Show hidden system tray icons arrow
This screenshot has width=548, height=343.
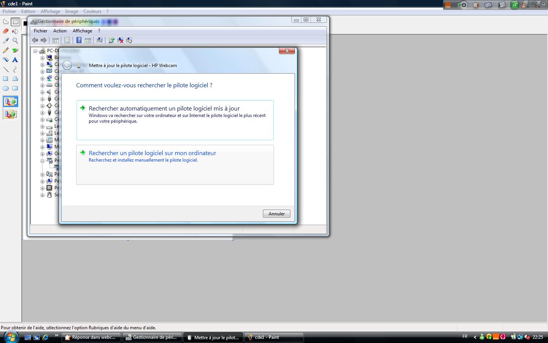tap(475, 337)
